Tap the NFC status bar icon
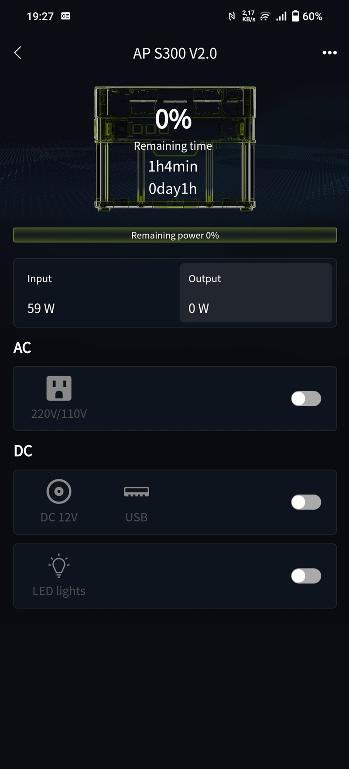Image resolution: width=349 pixels, height=769 pixels. pos(232,16)
